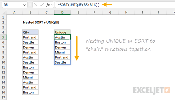This screenshot has width=175, height=100.
Task: Select cell B10 containing Seattle
Action: tap(30, 62)
